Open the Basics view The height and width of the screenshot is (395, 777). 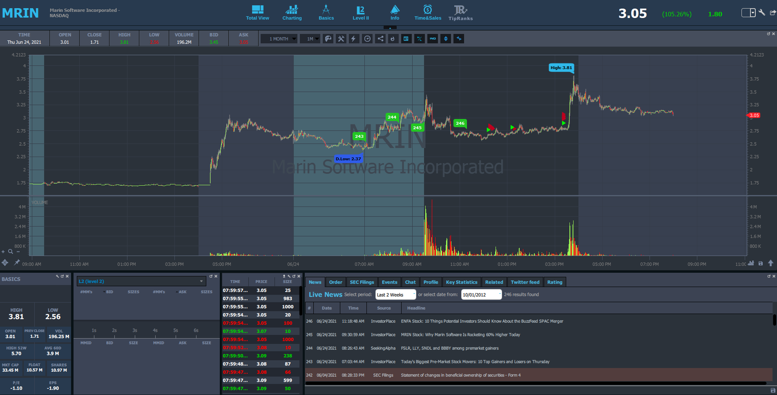(x=326, y=13)
